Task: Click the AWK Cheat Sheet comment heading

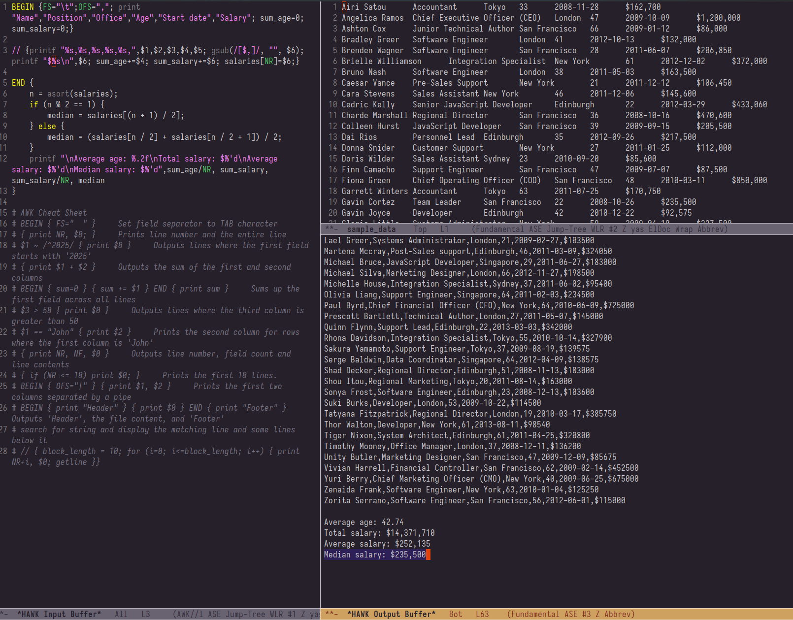Action: pos(53,213)
